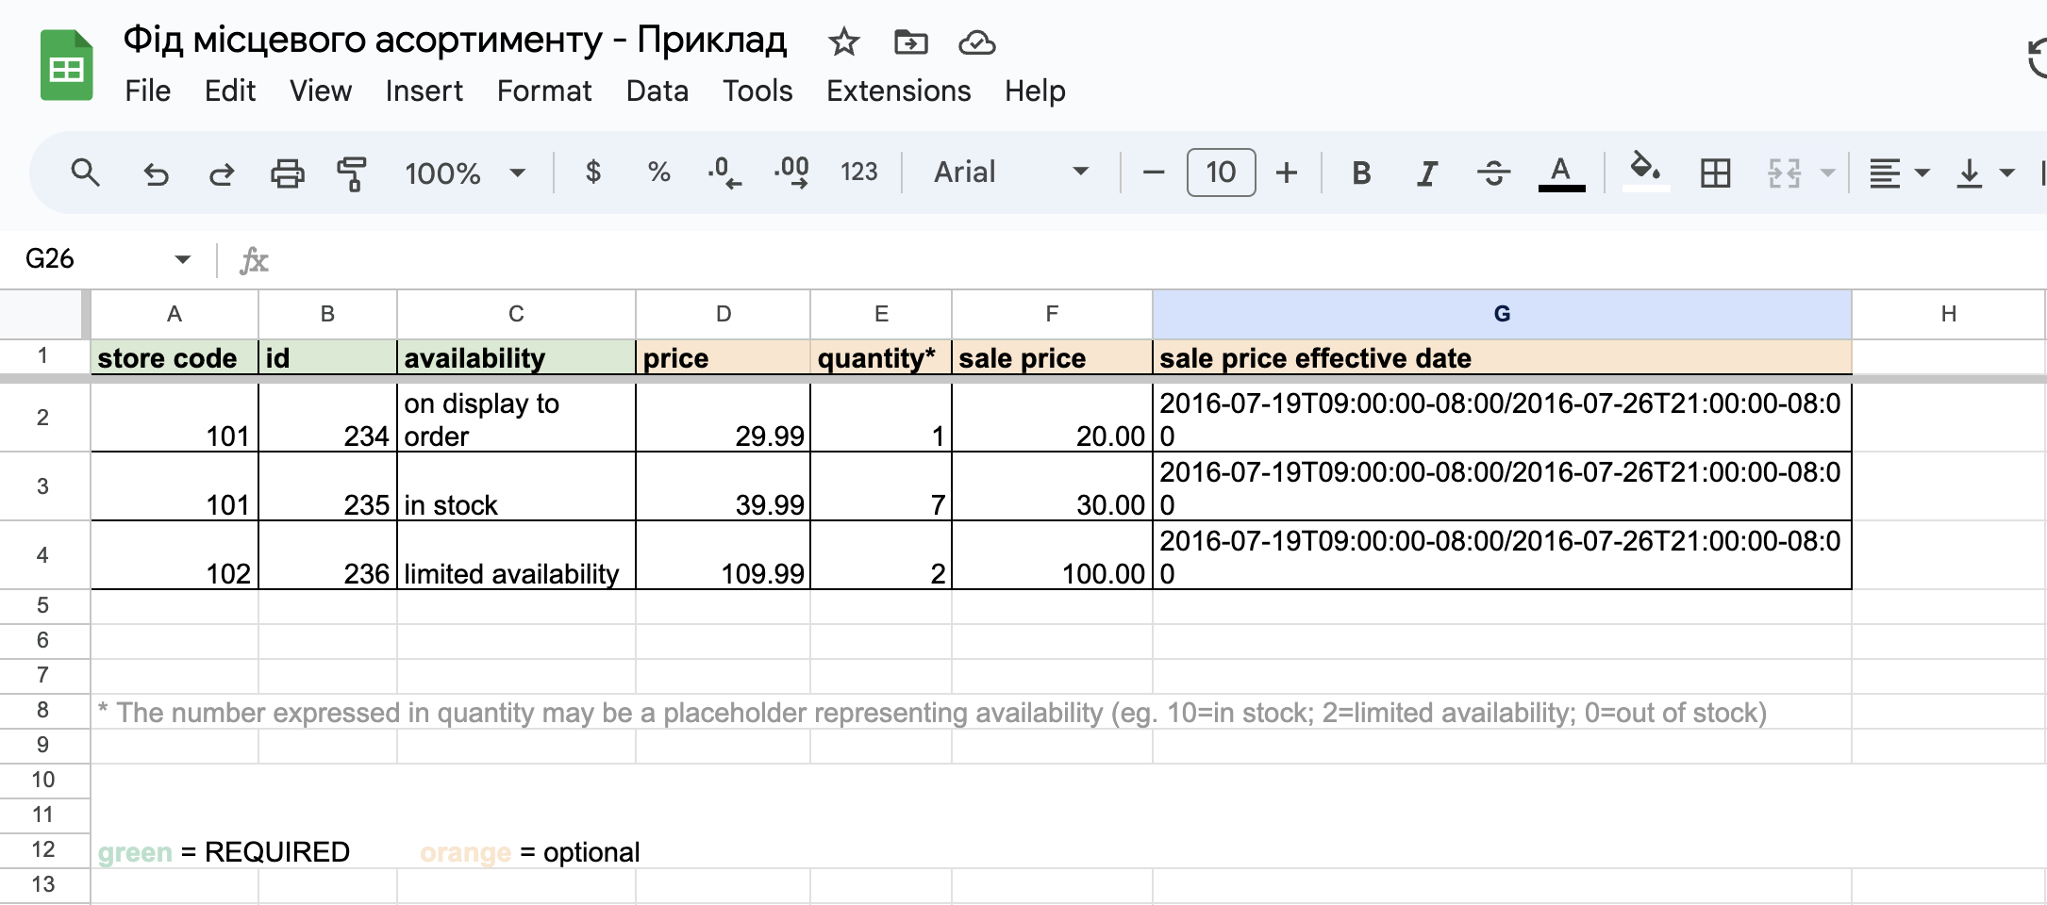The image size is (2047, 905).
Task: Move document to a folder icon
Action: 910,41
